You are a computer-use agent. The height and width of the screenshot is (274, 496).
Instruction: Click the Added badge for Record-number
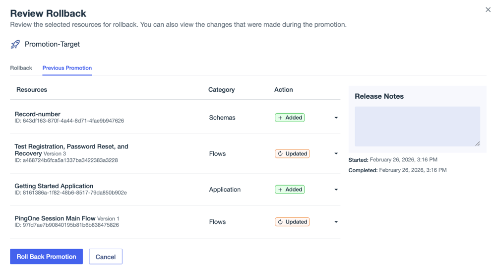290,118
